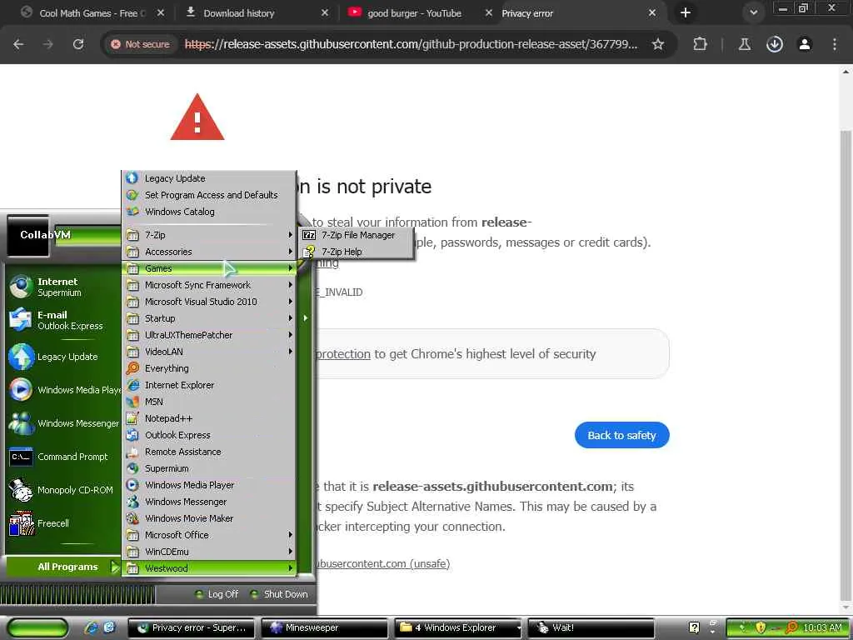
Task: Expand the Games submenu
Action: [209, 268]
